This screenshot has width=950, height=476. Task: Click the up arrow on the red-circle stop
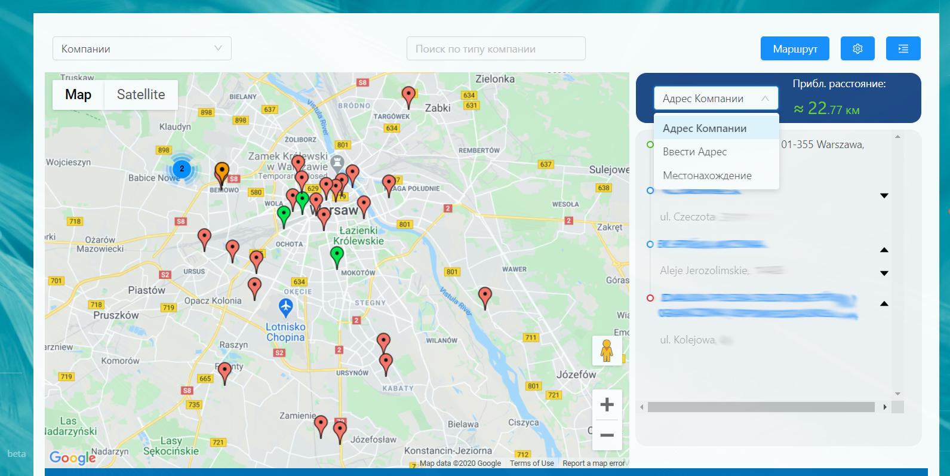(x=884, y=303)
